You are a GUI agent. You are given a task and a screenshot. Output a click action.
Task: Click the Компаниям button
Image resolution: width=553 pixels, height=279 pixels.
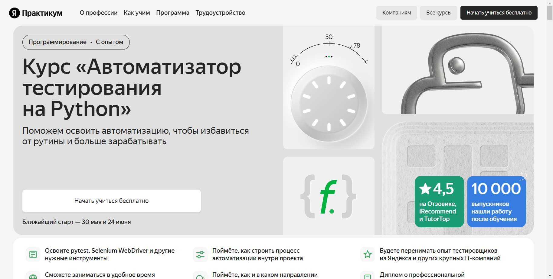tap(397, 13)
